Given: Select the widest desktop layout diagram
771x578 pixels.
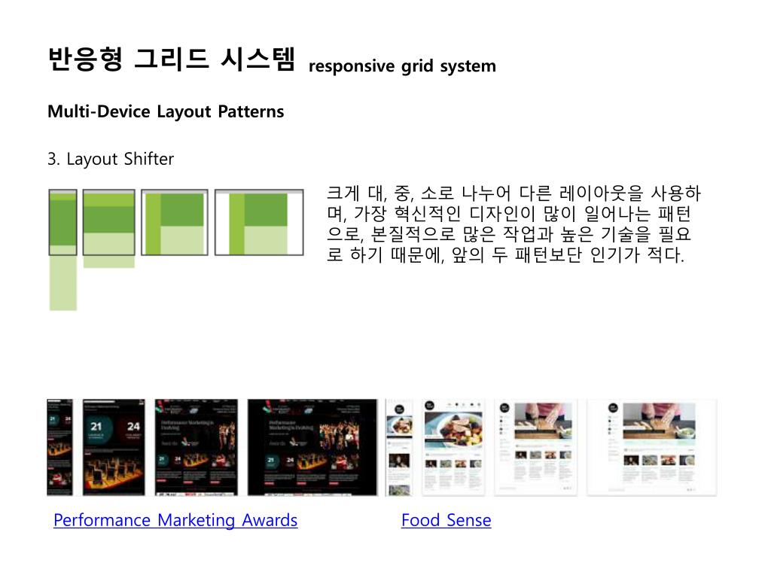Looking at the screenshot, I should point(259,222).
